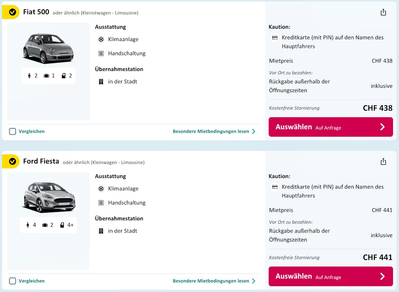Click the door count icon under Fiat 500
Viewport: 399px width, 292px height.
point(64,76)
